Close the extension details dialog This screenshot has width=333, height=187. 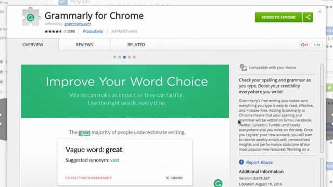coord(319,11)
